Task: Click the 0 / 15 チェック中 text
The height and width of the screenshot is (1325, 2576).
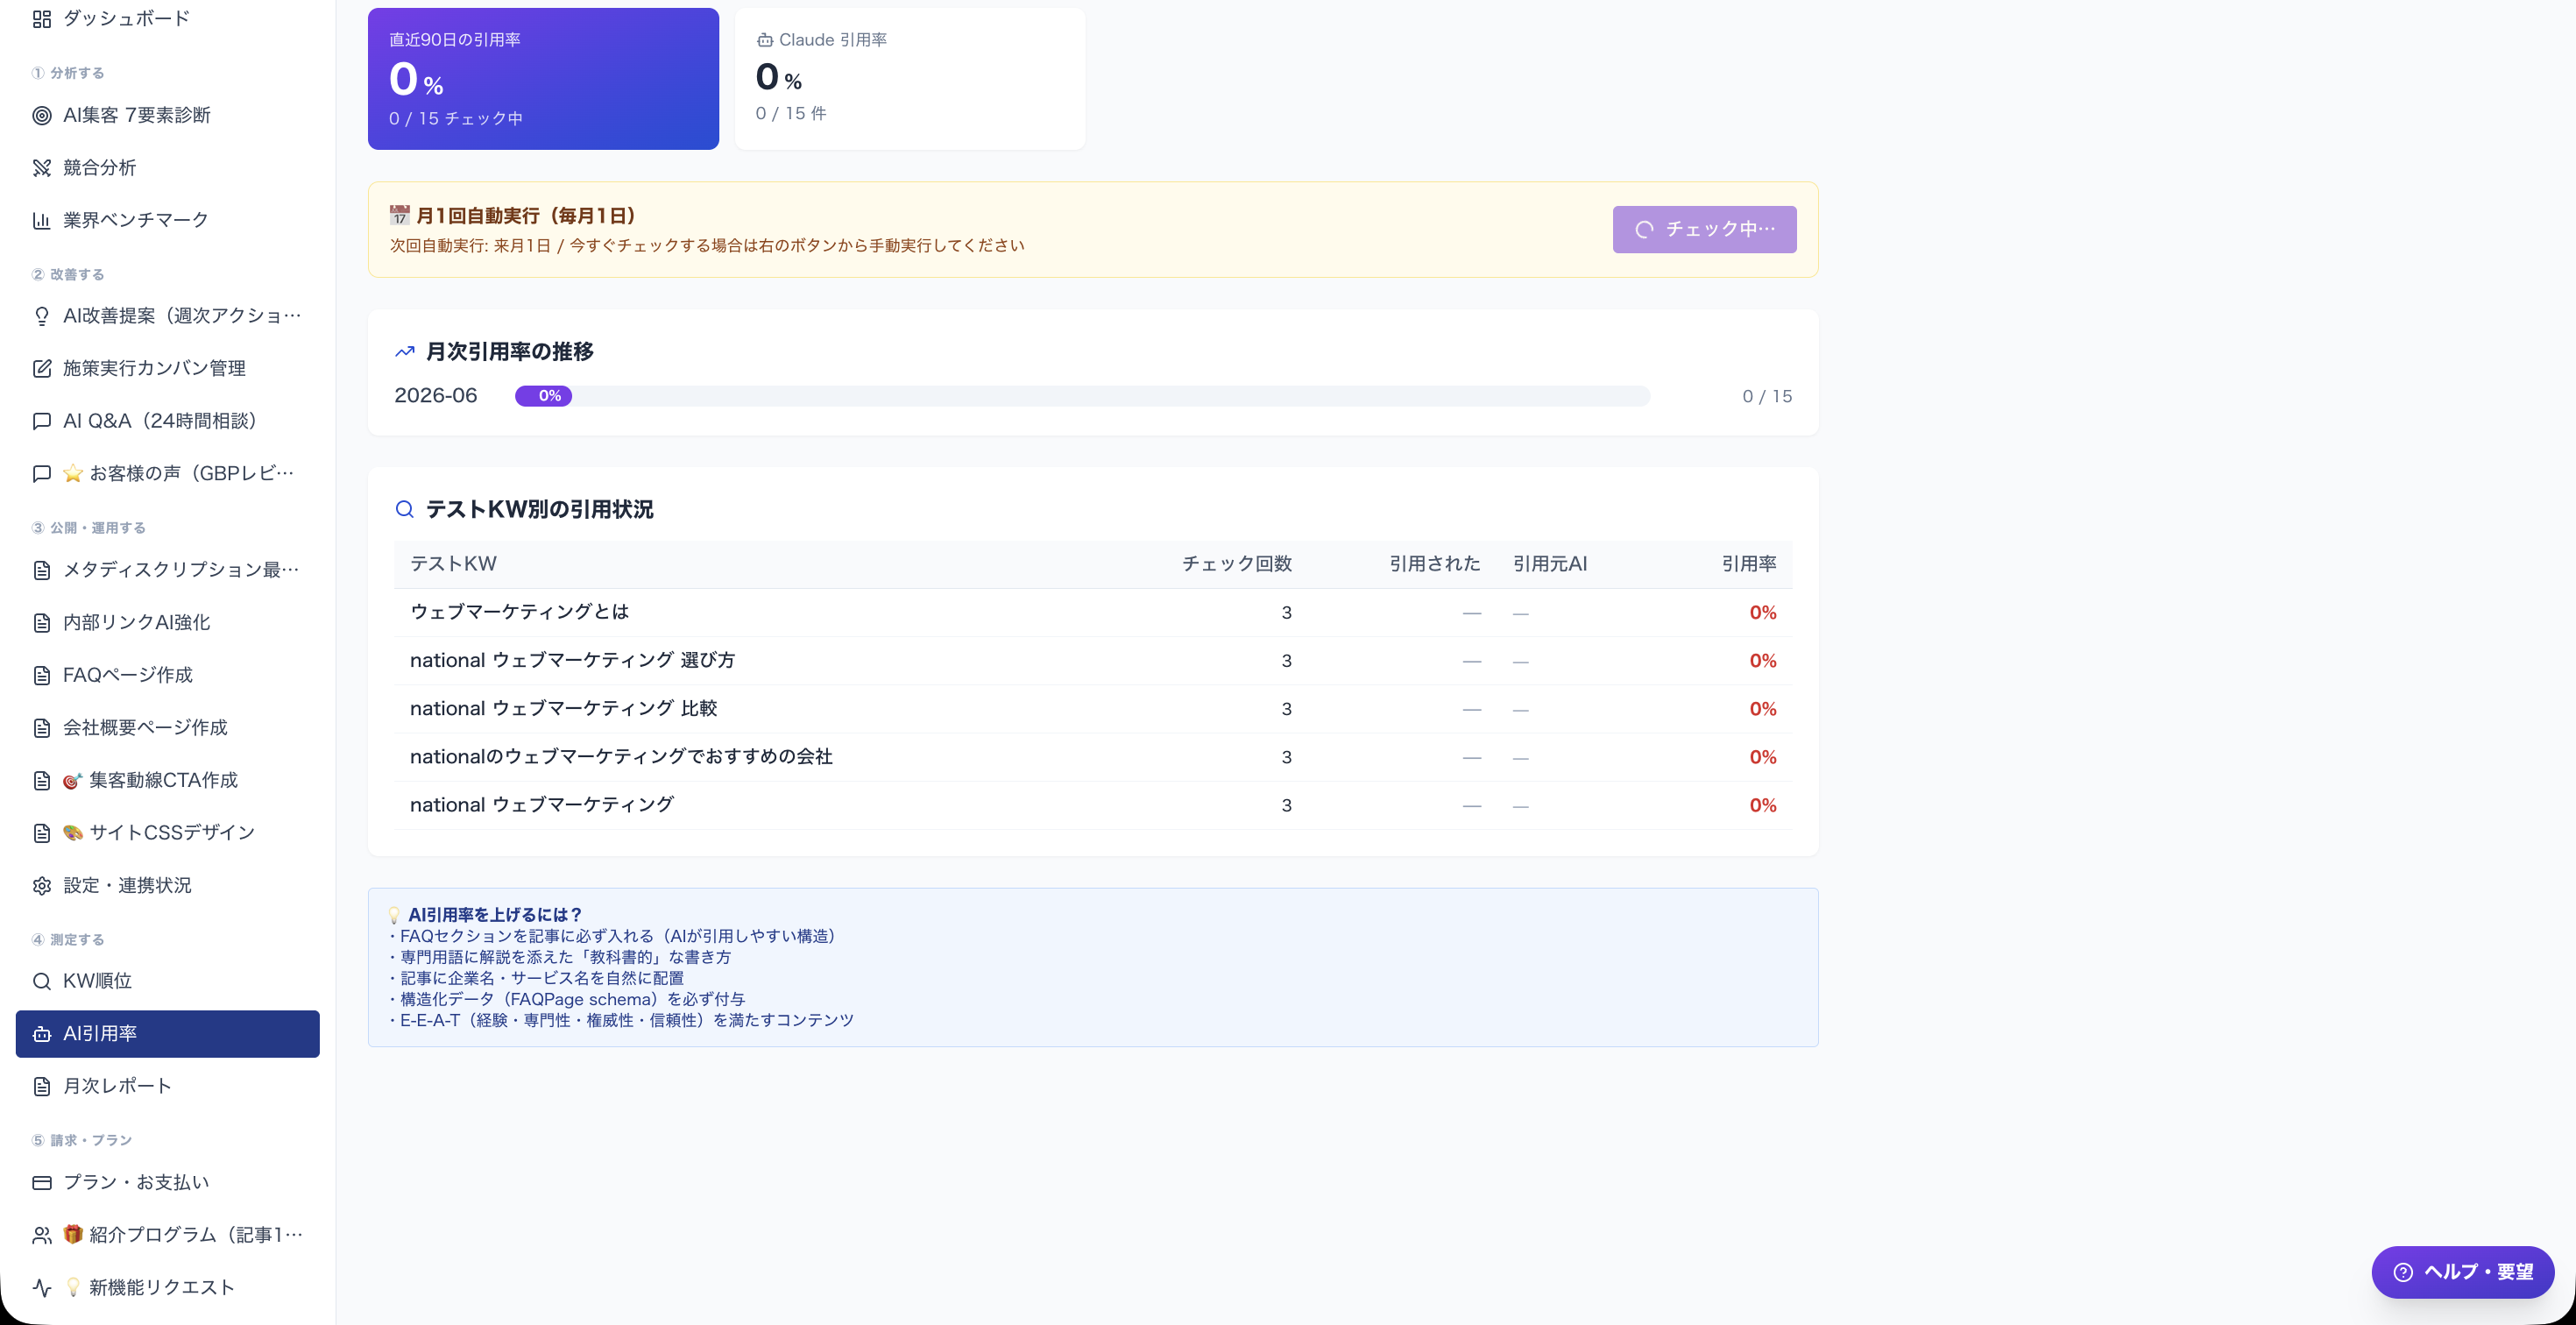Action: coord(456,118)
